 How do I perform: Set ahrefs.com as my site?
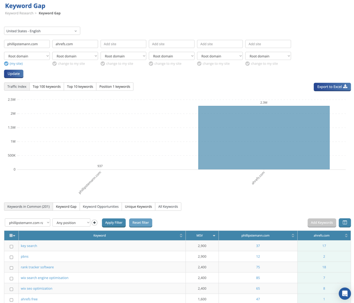click(x=69, y=64)
